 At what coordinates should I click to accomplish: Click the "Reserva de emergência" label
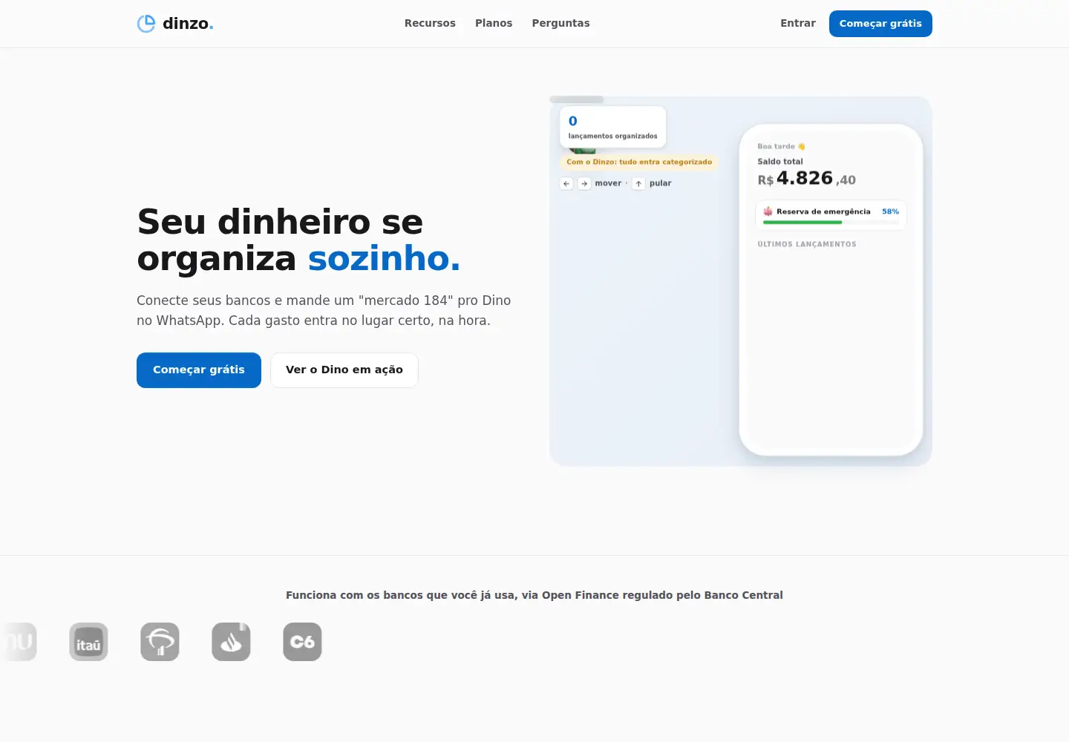pos(823,211)
